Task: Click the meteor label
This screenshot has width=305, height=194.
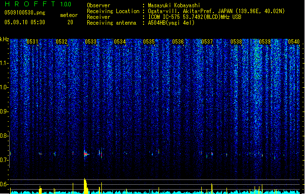Action: 69,15
